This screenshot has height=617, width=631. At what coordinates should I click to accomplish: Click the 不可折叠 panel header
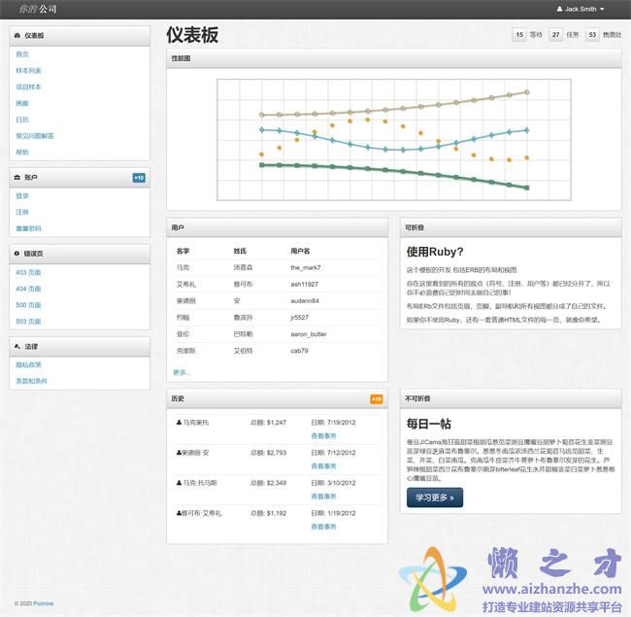coord(511,398)
